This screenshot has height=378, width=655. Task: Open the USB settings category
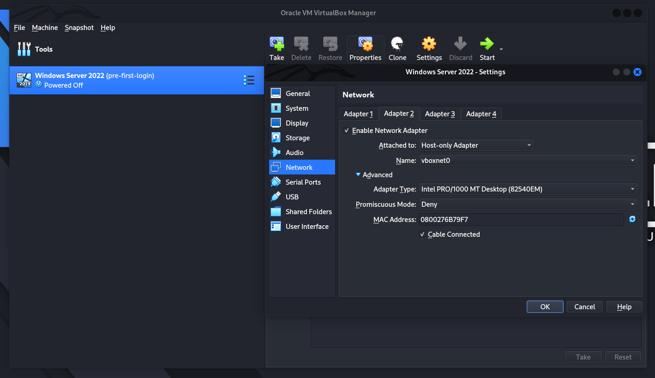302,197
